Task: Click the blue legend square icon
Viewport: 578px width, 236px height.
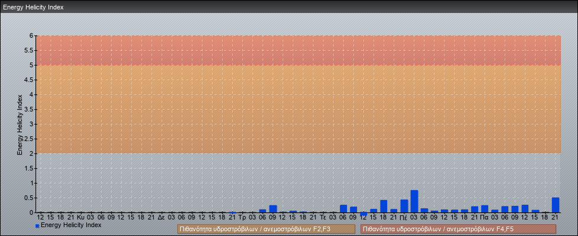Action: [x=37, y=226]
